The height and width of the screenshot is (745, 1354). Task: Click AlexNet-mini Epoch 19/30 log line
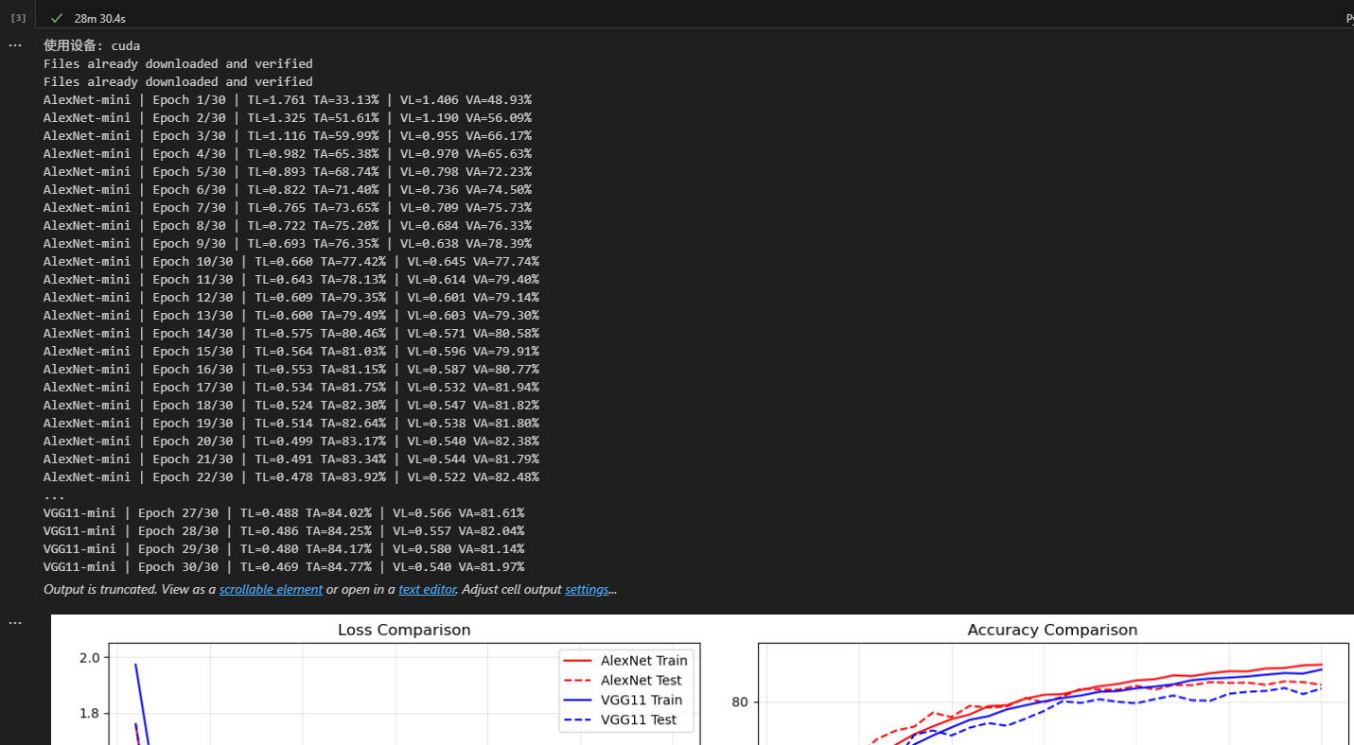291,423
